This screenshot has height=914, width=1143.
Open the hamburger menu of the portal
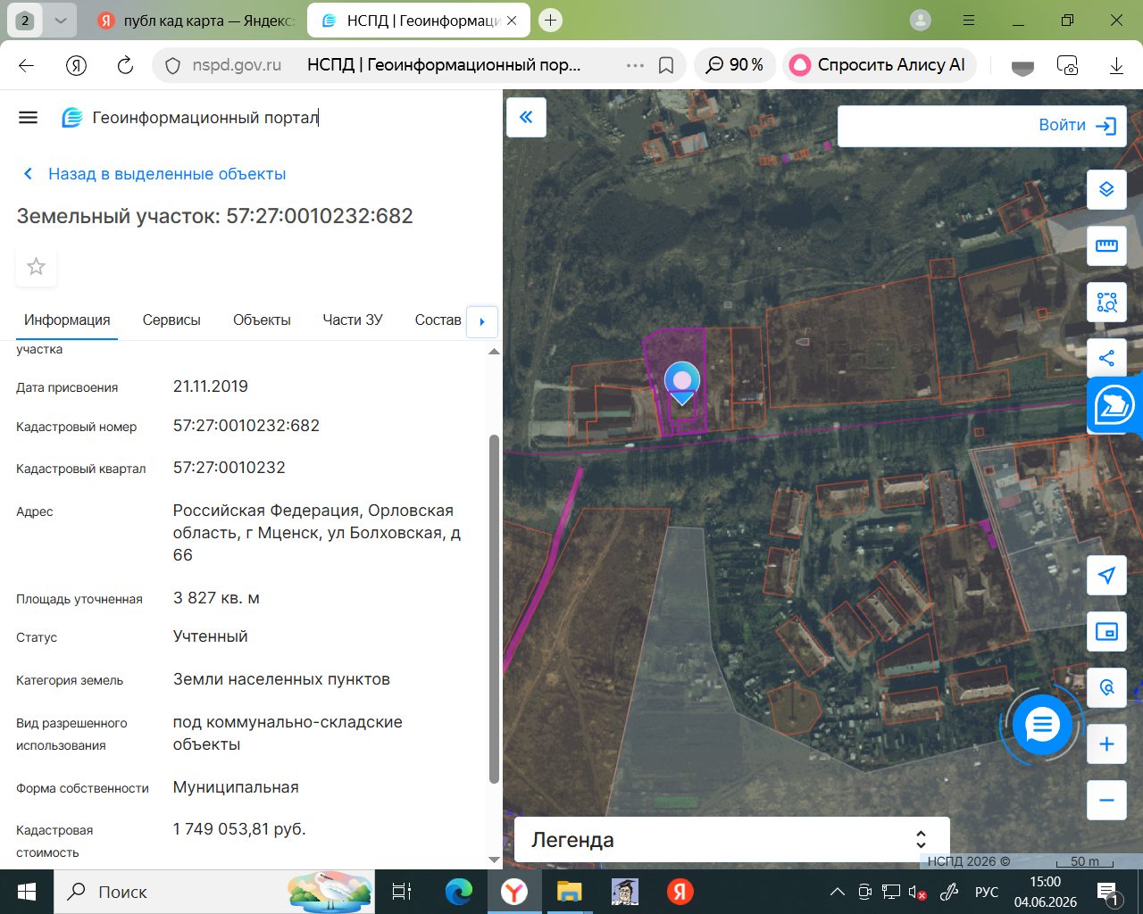click(29, 117)
